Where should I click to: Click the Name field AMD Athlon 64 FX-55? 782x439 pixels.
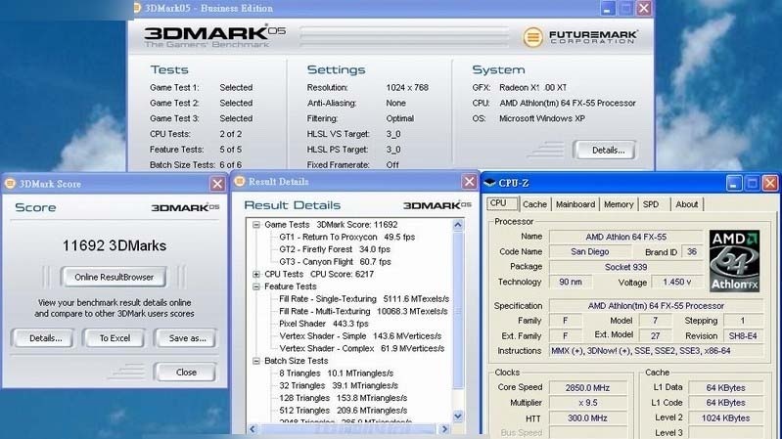click(x=626, y=237)
